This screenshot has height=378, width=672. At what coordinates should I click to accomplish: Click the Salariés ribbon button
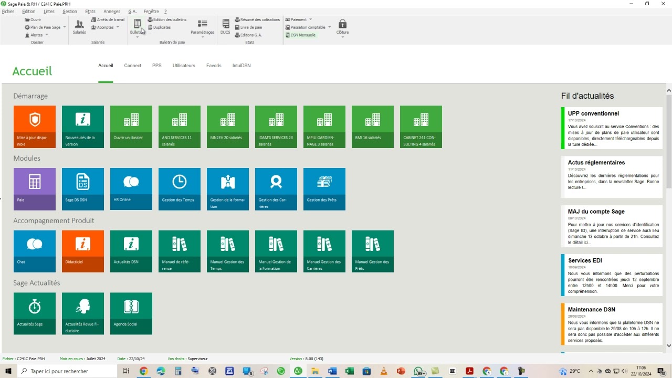tap(79, 27)
